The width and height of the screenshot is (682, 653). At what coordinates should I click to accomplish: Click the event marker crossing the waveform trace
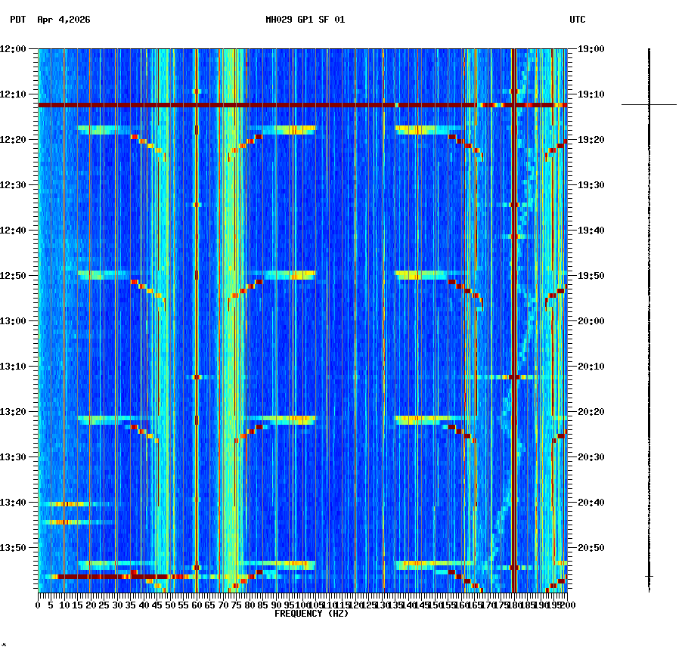650,105
